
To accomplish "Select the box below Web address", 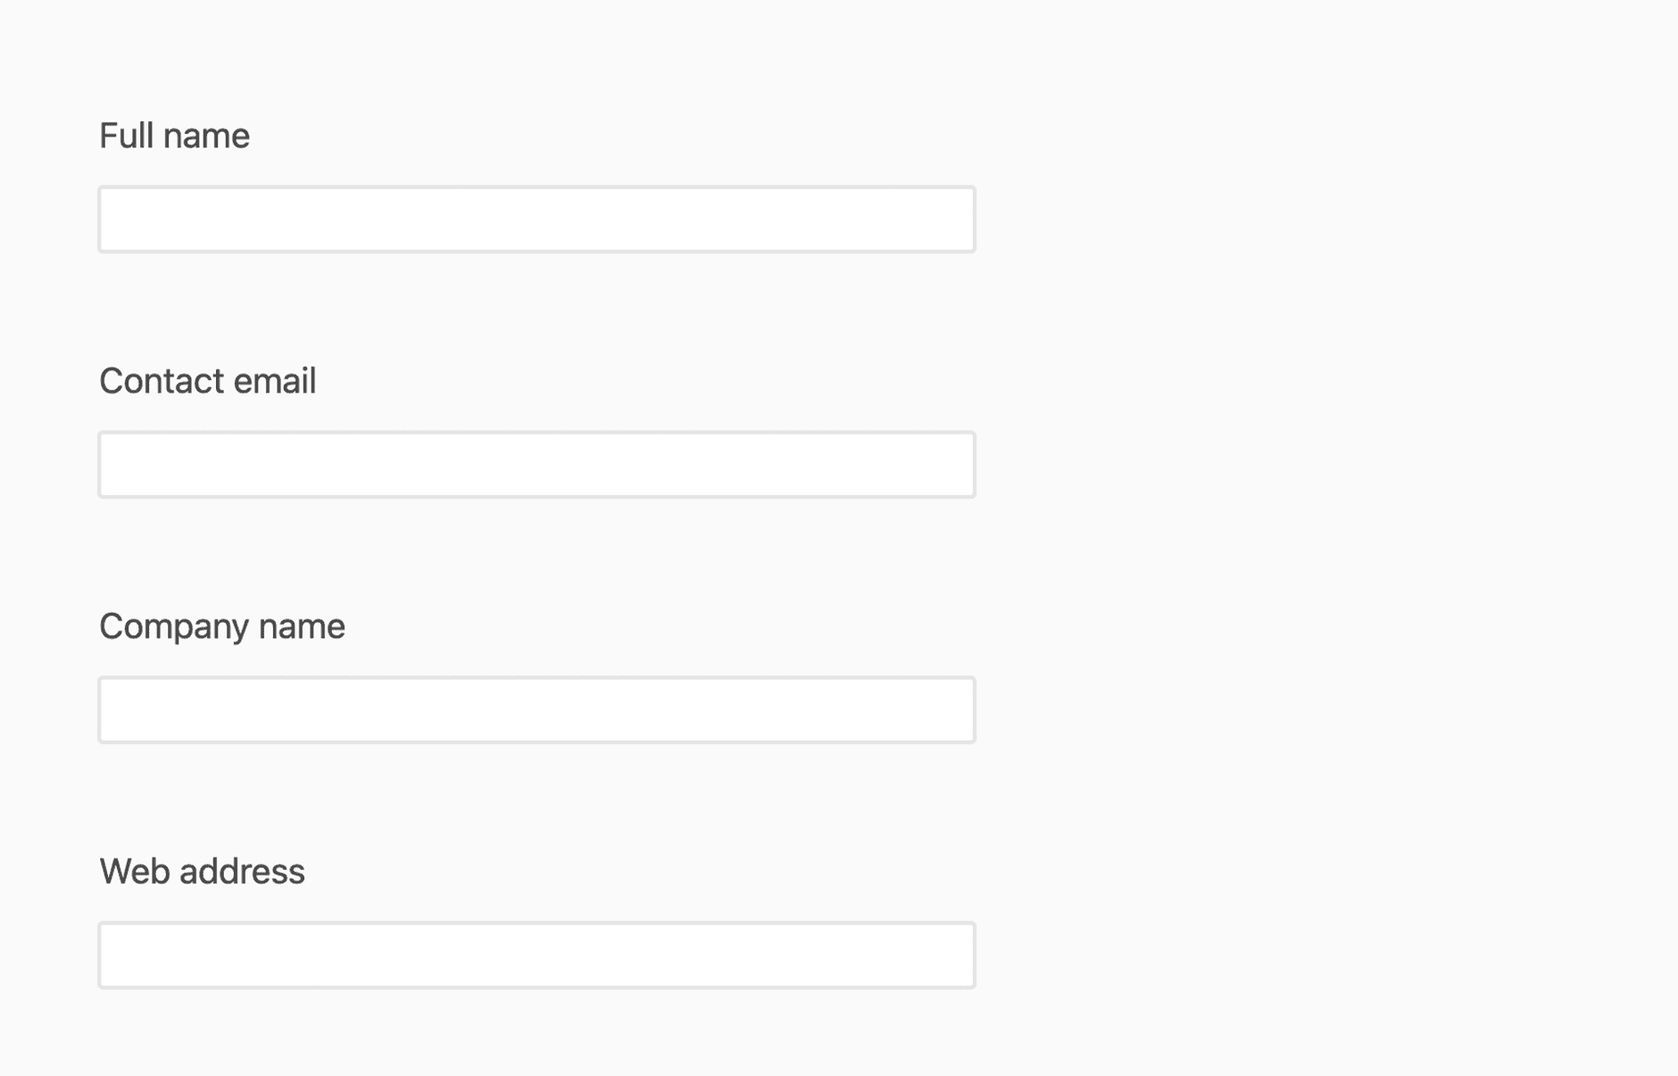I will pyautogui.click(x=536, y=956).
